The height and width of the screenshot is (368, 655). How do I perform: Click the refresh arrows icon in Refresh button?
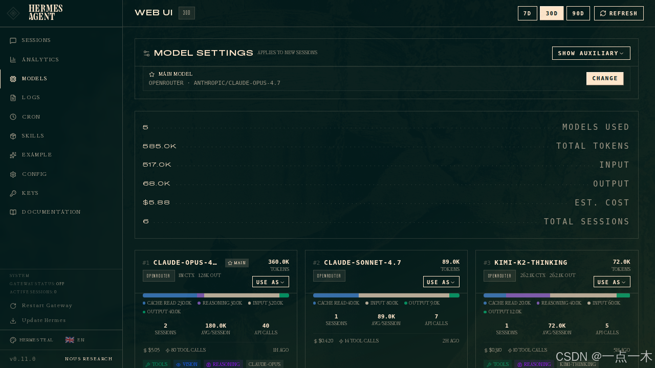603,13
